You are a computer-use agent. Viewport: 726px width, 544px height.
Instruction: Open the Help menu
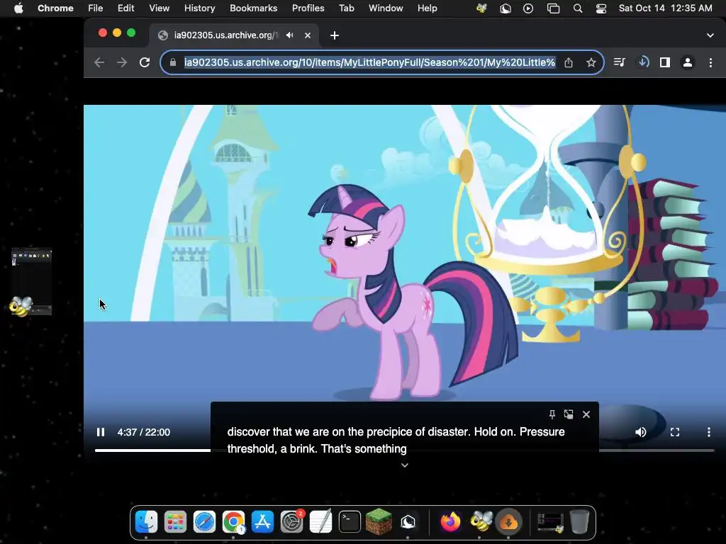[x=427, y=8]
